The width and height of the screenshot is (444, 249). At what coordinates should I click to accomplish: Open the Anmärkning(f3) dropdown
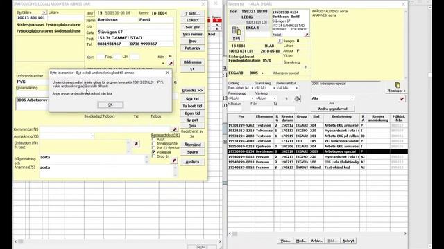point(92,136)
